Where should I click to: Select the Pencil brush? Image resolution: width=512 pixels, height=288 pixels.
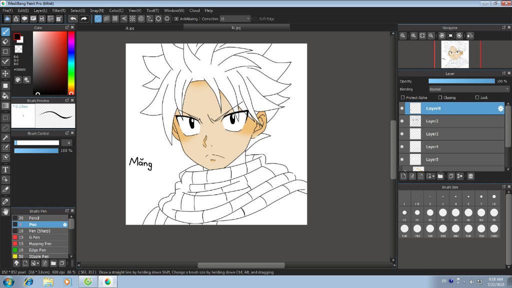(x=40, y=218)
